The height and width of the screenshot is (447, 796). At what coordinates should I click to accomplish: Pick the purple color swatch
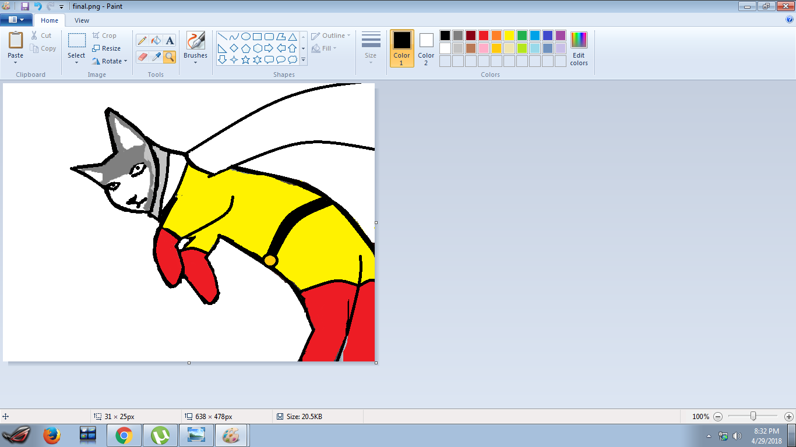[x=561, y=36]
